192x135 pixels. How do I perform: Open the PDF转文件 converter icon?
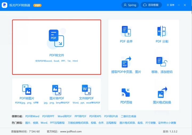pos(56,38)
